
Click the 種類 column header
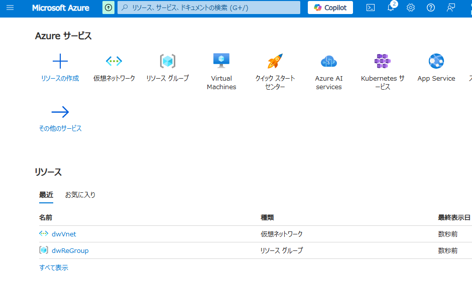[x=267, y=218]
